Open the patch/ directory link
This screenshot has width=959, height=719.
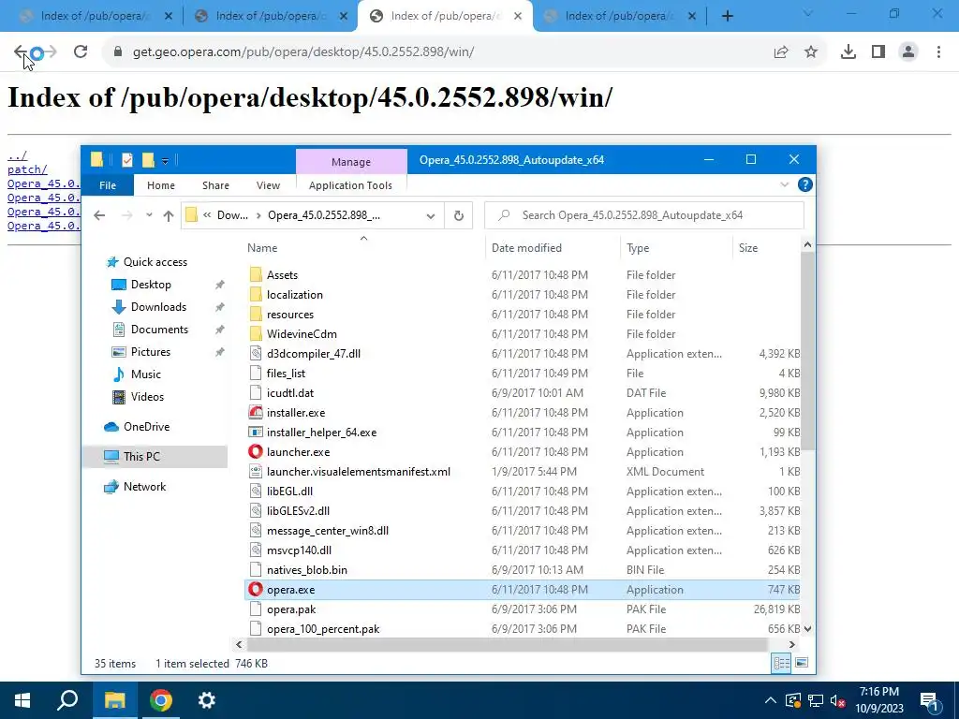point(27,169)
